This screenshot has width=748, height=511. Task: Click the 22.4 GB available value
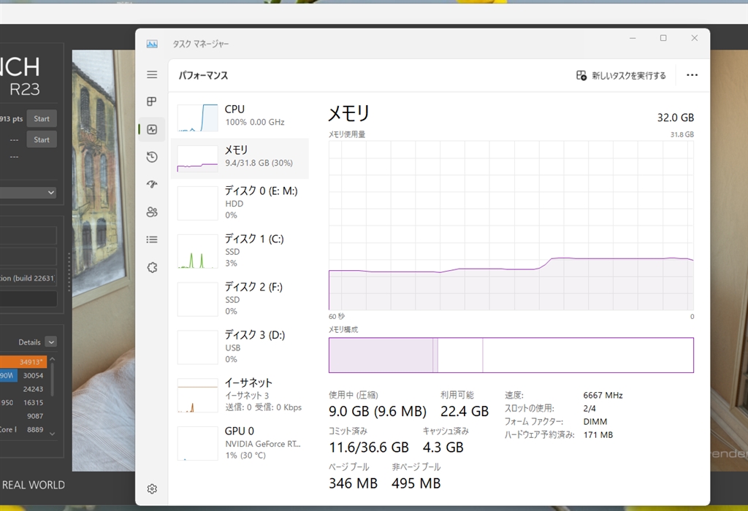click(464, 411)
